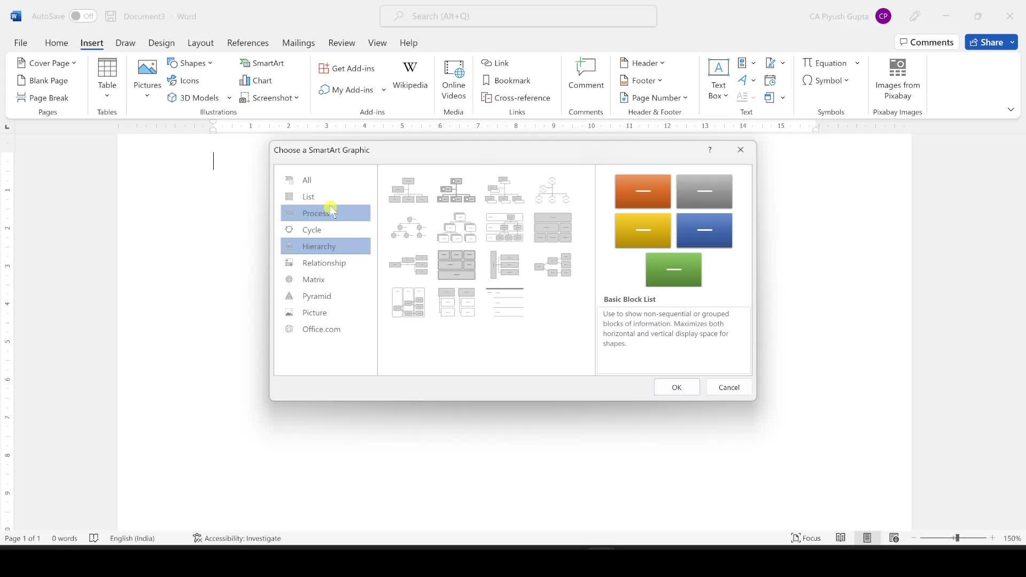
Task: Choose the Lined List hierarchy thumbnail
Action: coord(504,302)
